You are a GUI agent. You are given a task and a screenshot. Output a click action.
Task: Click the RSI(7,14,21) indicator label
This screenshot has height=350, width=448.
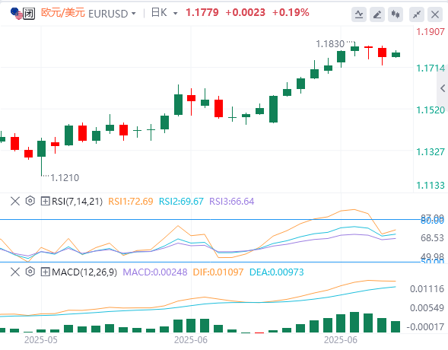[x=77, y=201]
